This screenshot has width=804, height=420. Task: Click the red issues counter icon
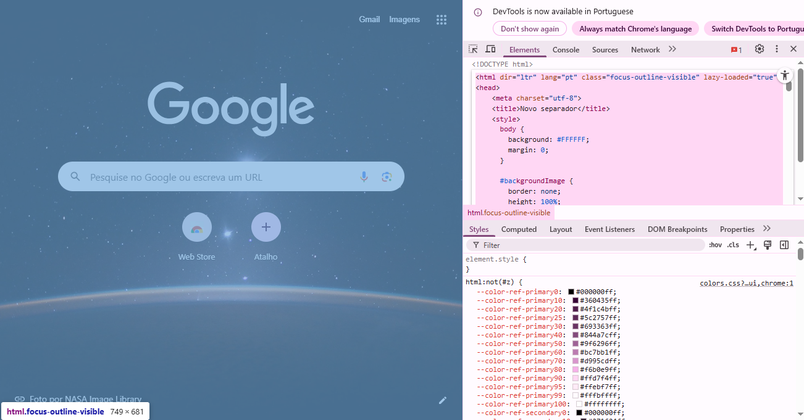click(736, 50)
